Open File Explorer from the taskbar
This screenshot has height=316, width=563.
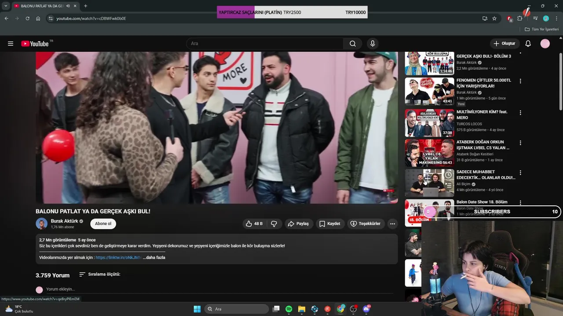click(302, 309)
